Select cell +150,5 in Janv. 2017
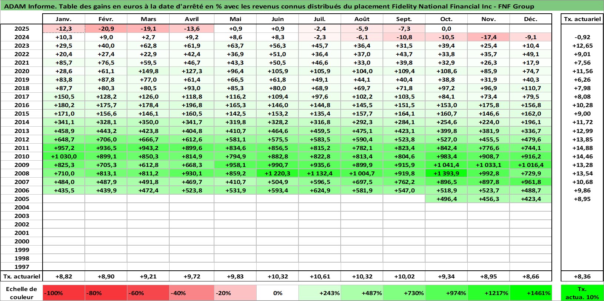This screenshot has width=604, height=301. coord(64,96)
